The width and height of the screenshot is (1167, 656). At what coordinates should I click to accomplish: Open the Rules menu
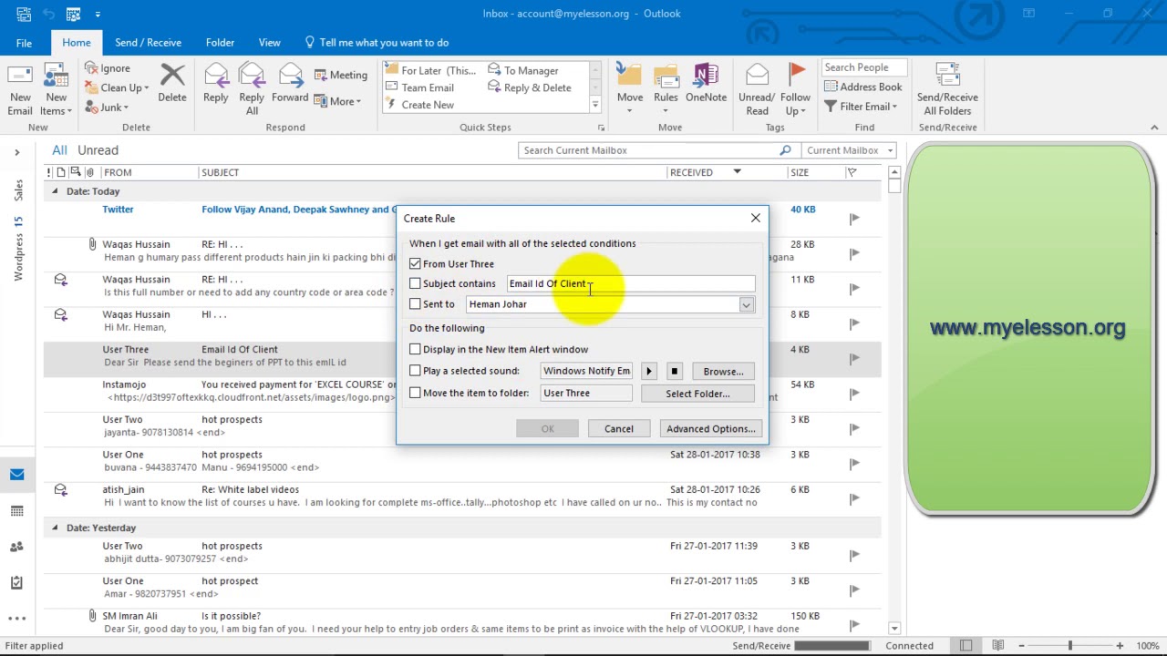[666, 89]
